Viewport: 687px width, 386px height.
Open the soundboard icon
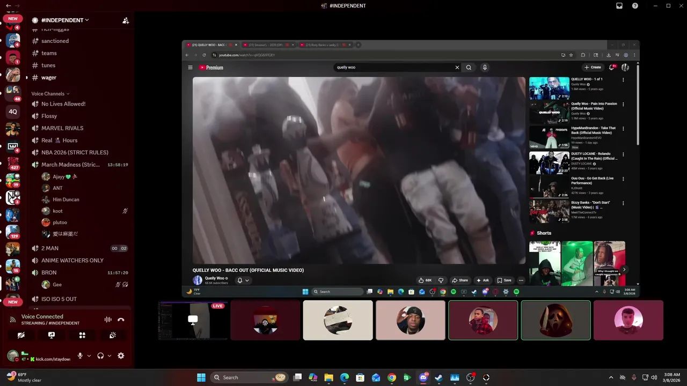point(113,335)
